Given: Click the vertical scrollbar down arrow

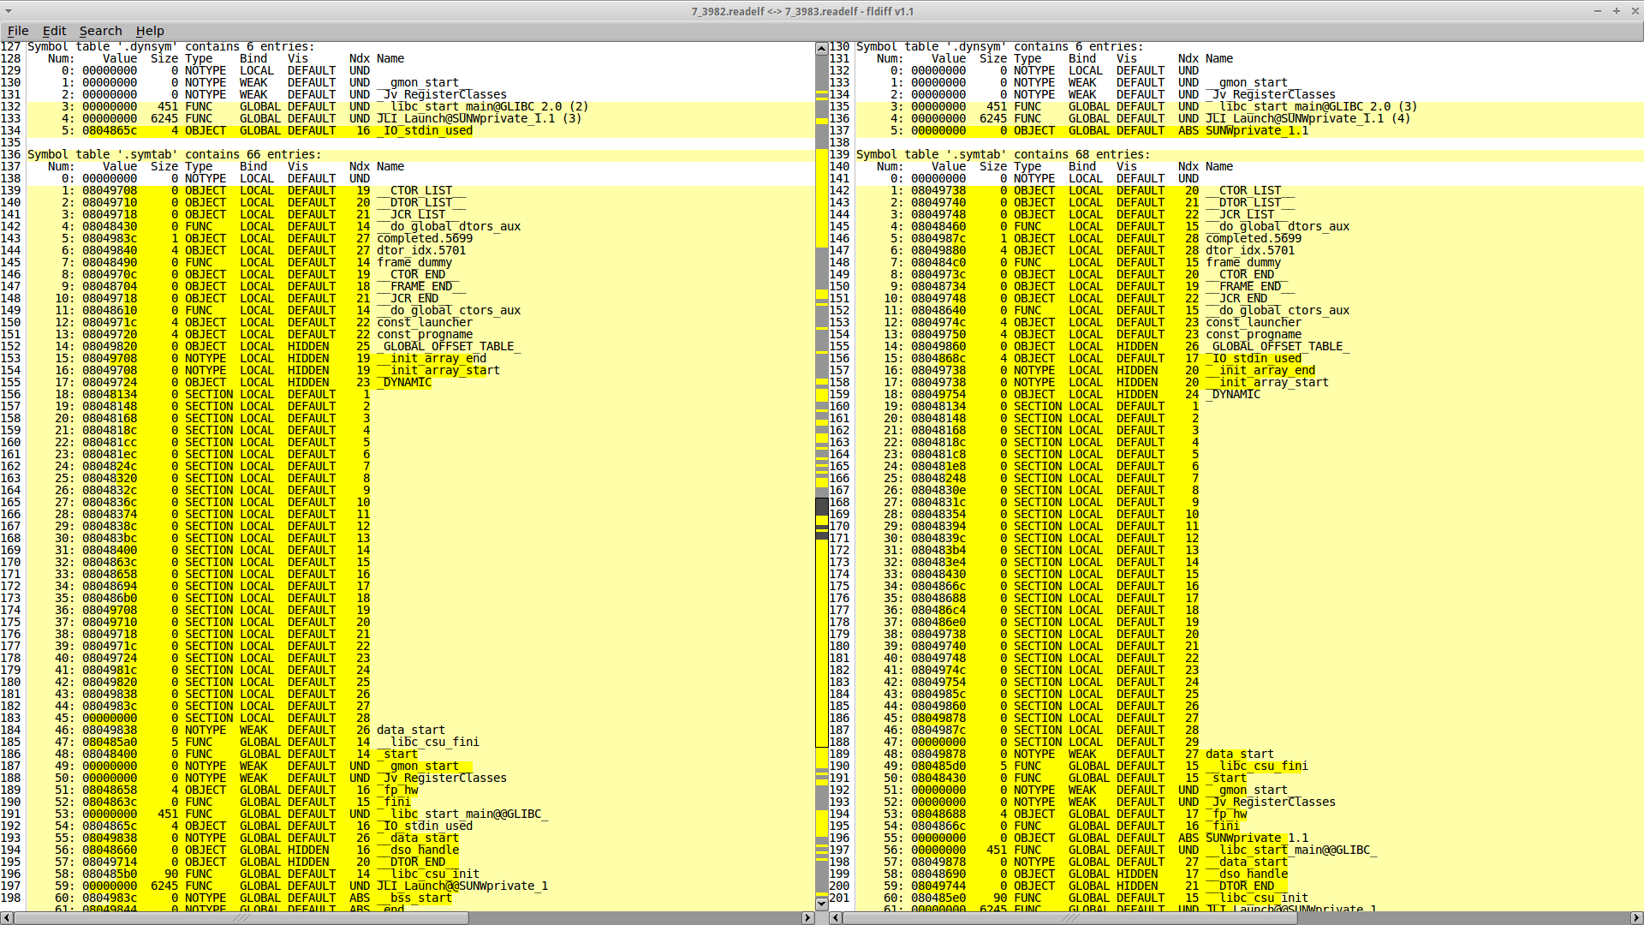Looking at the screenshot, I should [x=821, y=903].
